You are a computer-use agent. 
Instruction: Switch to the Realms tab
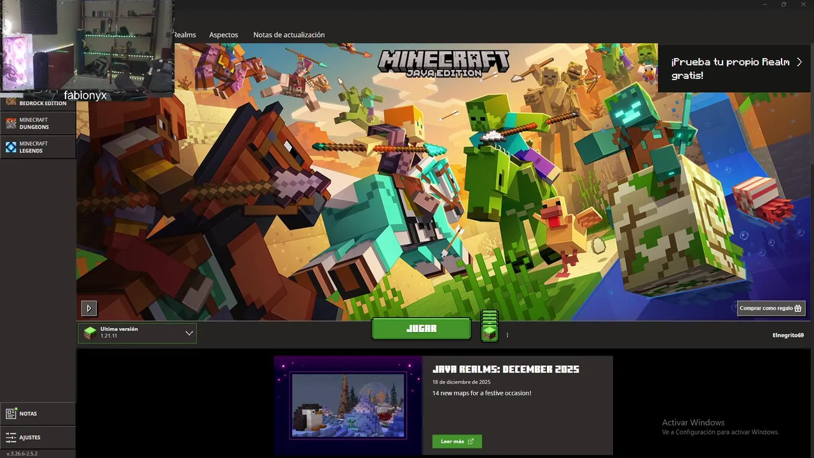(x=184, y=35)
